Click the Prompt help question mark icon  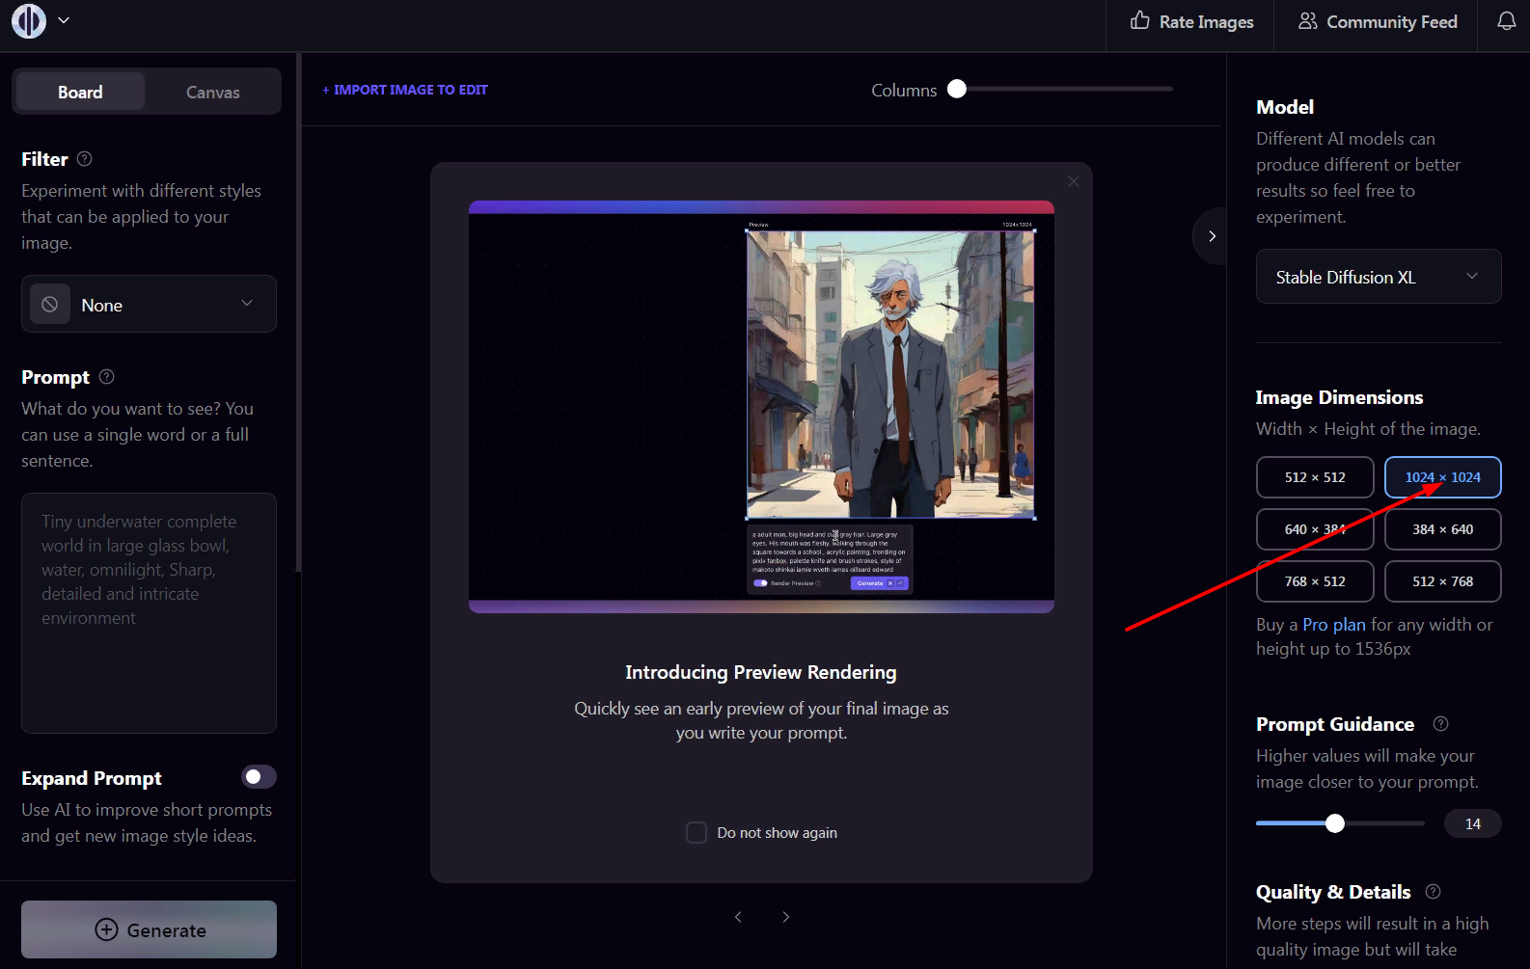pyautogui.click(x=107, y=377)
